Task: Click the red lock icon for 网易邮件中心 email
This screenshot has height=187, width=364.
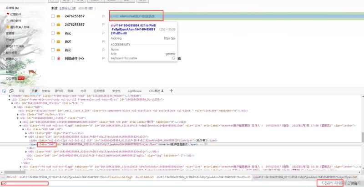Action: coord(58,59)
